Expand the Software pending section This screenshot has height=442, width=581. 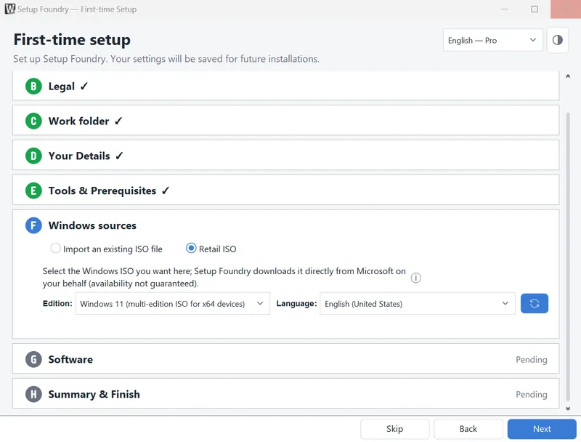tap(285, 358)
